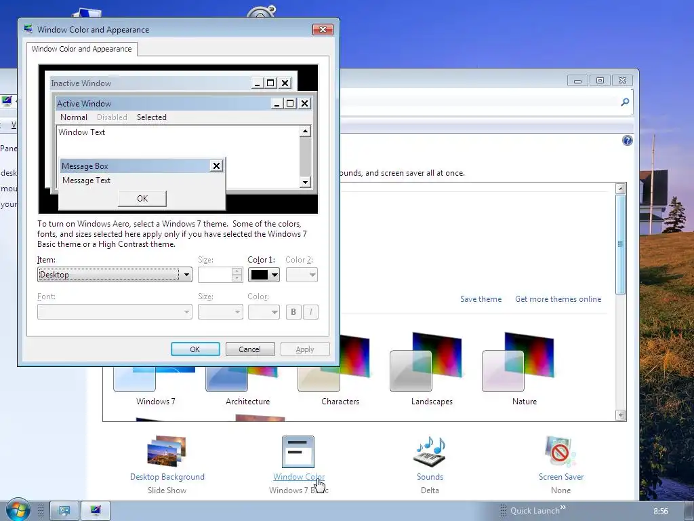
Task: Click the help question mark icon
Action: click(627, 141)
